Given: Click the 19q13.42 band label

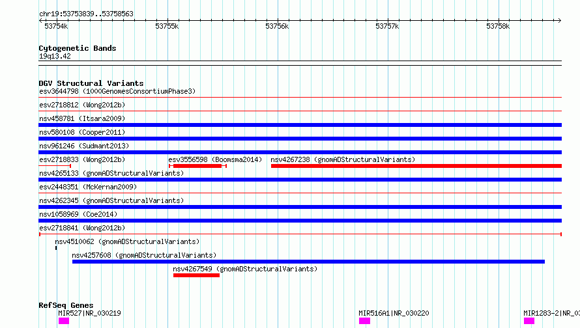Looking at the screenshot, I should click(55, 56).
